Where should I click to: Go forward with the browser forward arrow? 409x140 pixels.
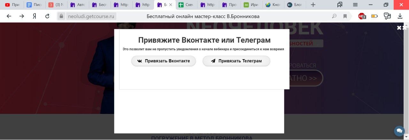(x=22, y=16)
